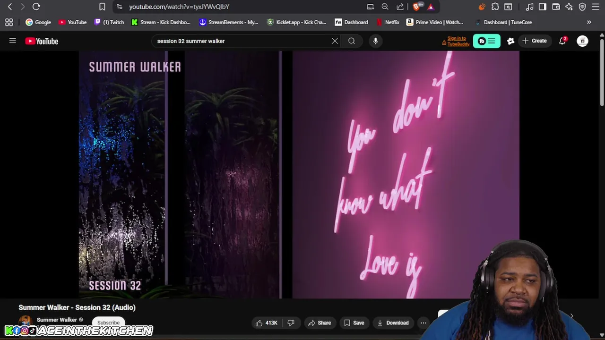Screen dimensions: 605x340
Task: Open the YouTube bookmark
Action: [x=72, y=22]
